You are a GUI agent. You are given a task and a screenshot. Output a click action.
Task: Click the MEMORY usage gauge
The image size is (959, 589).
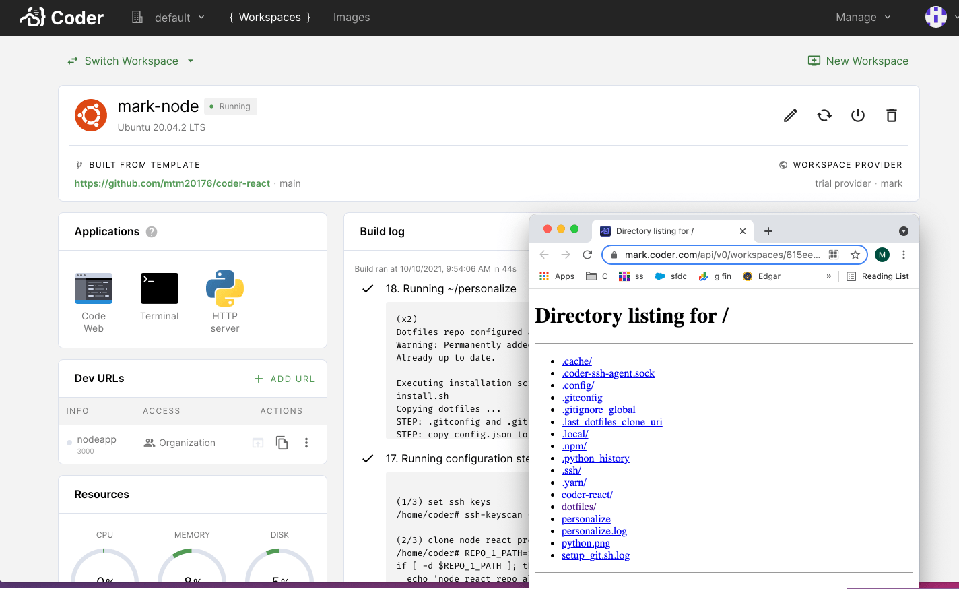[192, 565]
